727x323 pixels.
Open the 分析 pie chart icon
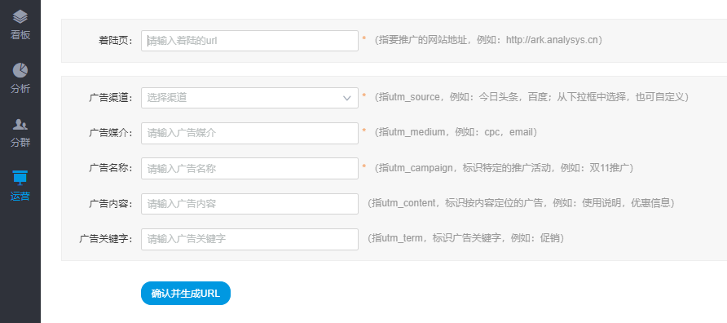click(20, 70)
